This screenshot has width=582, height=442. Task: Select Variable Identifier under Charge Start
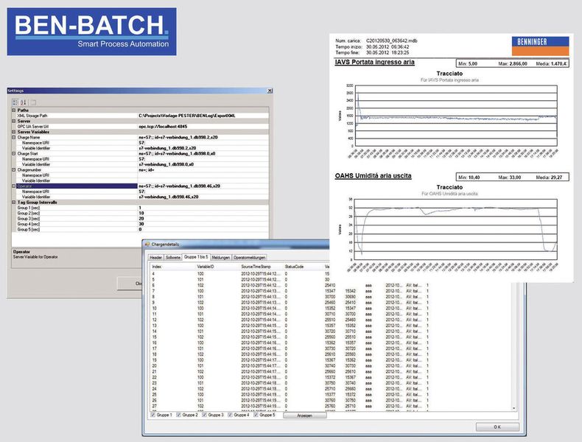pos(36,164)
